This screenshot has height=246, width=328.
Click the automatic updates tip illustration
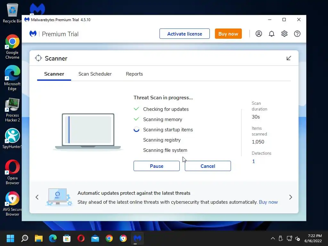[x=59, y=197]
